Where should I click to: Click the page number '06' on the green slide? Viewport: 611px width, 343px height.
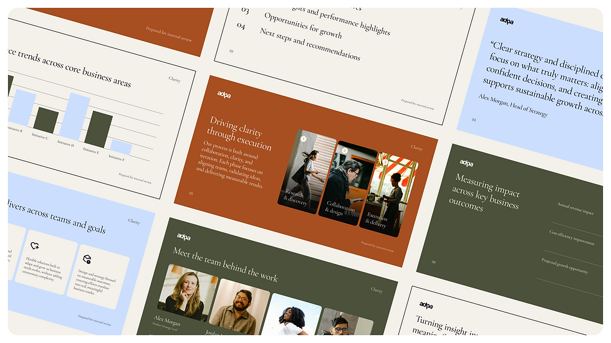[433, 261]
